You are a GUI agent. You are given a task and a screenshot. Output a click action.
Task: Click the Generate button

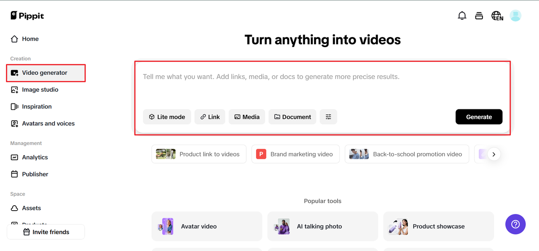[479, 116]
